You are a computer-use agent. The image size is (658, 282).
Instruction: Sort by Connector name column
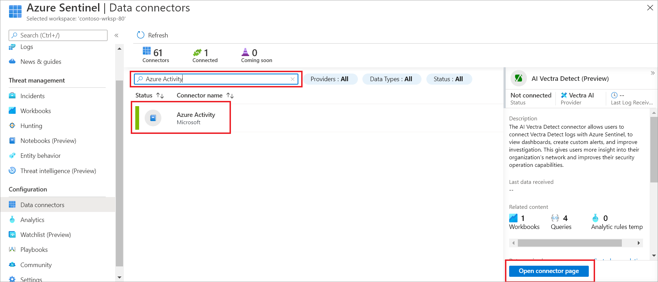[205, 95]
